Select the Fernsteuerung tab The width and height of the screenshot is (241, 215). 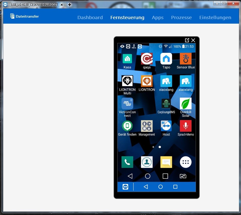coord(127,18)
